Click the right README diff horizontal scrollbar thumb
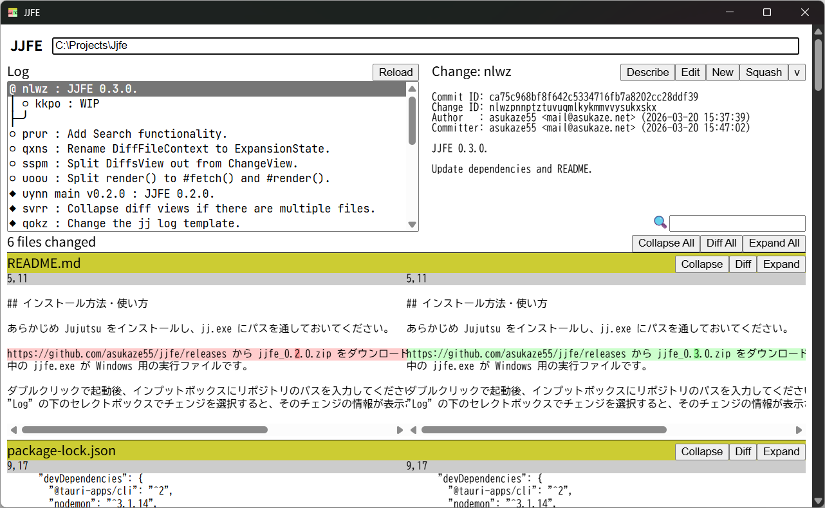 pyautogui.click(x=544, y=429)
